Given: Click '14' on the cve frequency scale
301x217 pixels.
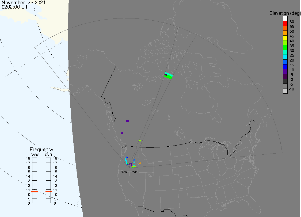Looking at the screenshot, I should pyautogui.click(x=55, y=177).
